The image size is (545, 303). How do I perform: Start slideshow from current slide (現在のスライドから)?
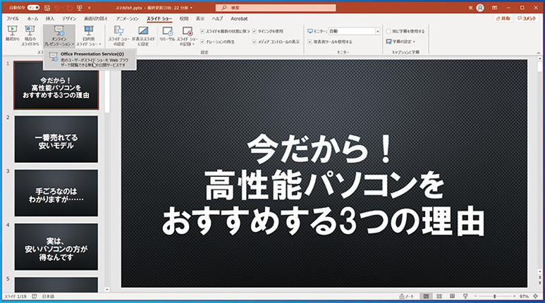pyautogui.click(x=30, y=35)
